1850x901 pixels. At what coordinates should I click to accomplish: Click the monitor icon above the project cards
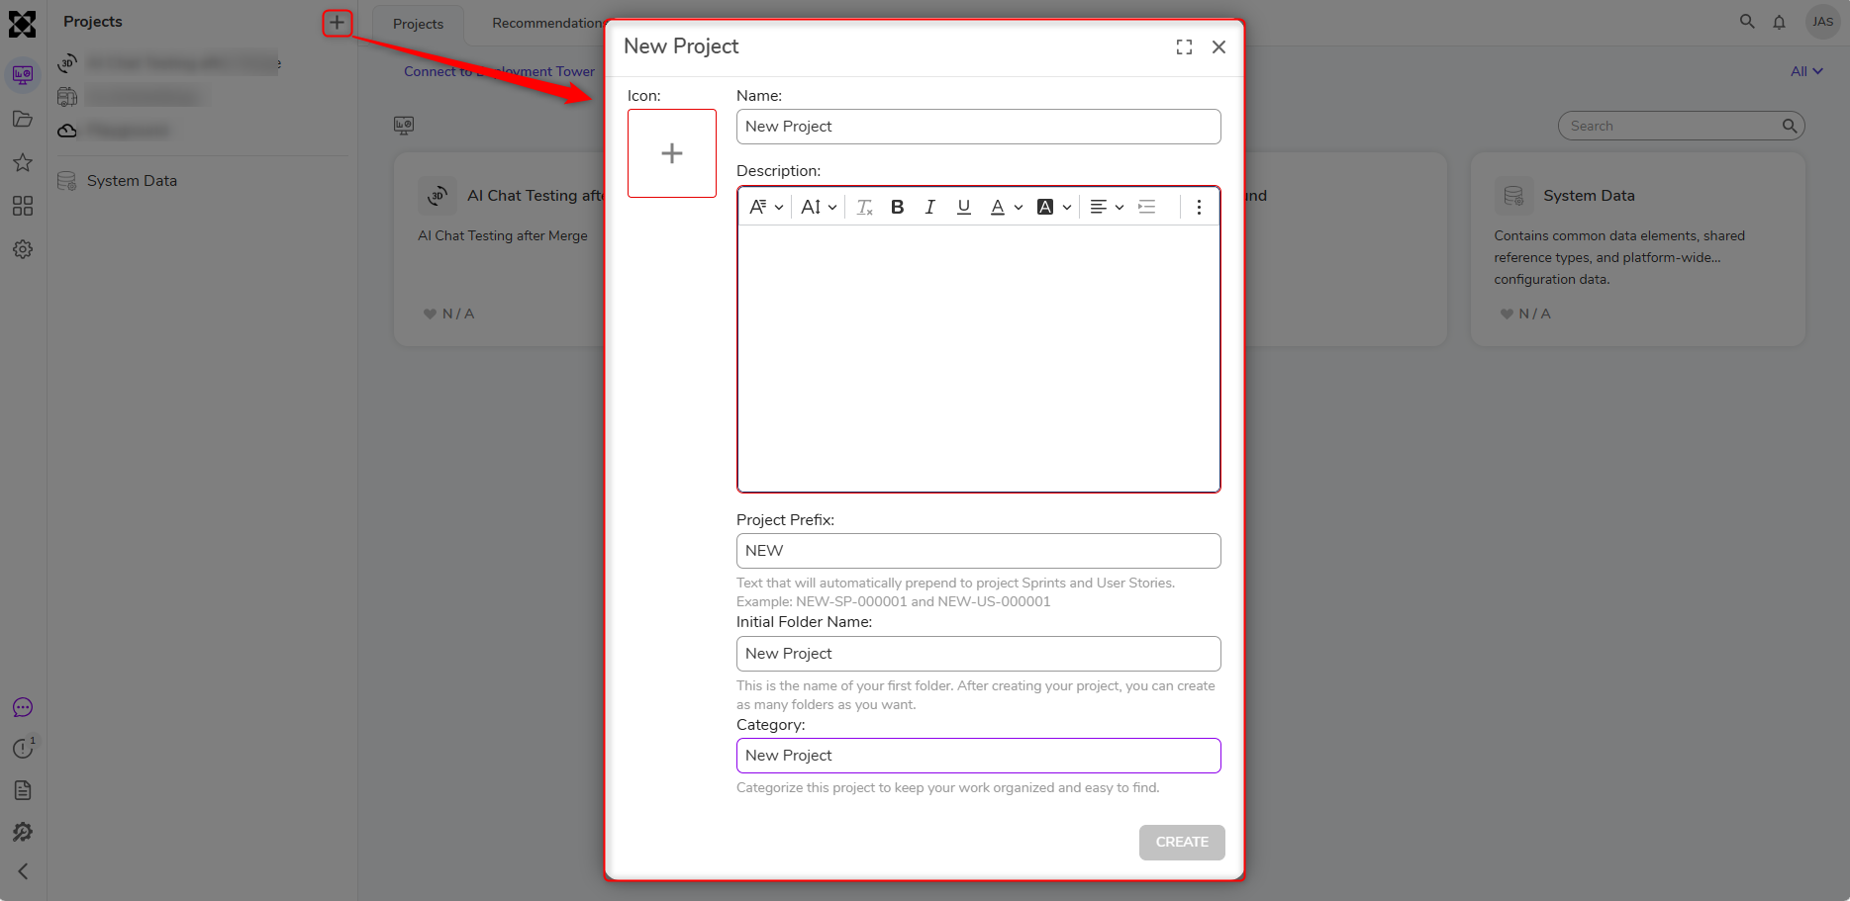click(404, 126)
